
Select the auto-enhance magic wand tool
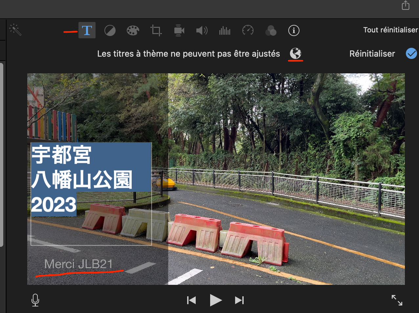[15, 29]
